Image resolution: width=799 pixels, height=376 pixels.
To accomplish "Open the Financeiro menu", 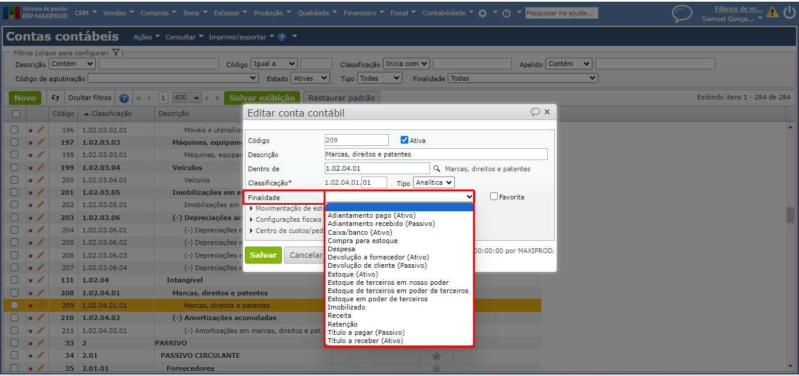I will pos(364,13).
